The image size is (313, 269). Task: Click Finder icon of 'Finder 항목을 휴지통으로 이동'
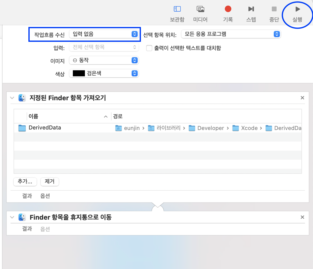pos(22,217)
